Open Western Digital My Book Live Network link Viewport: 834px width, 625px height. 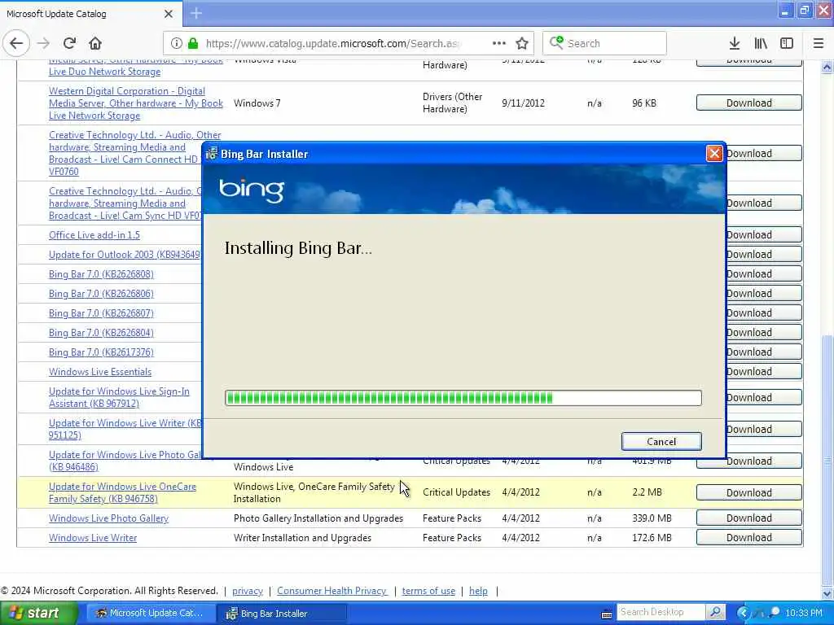pyautogui.click(x=136, y=103)
